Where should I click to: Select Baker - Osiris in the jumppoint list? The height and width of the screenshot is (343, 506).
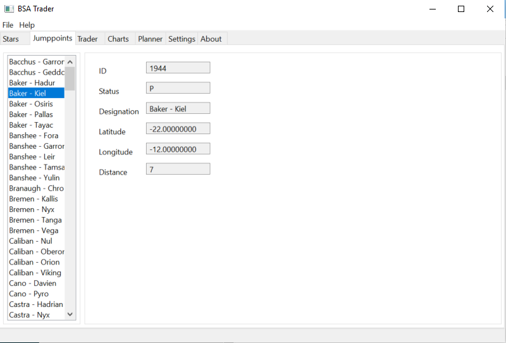[31, 104]
